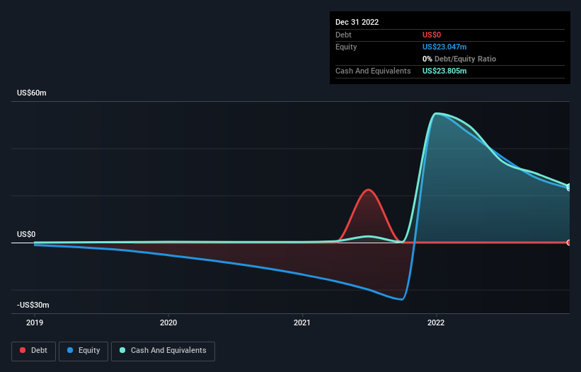Select the 2020 x-axis label
This screenshot has width=581, height=372.
pos(168,322)
